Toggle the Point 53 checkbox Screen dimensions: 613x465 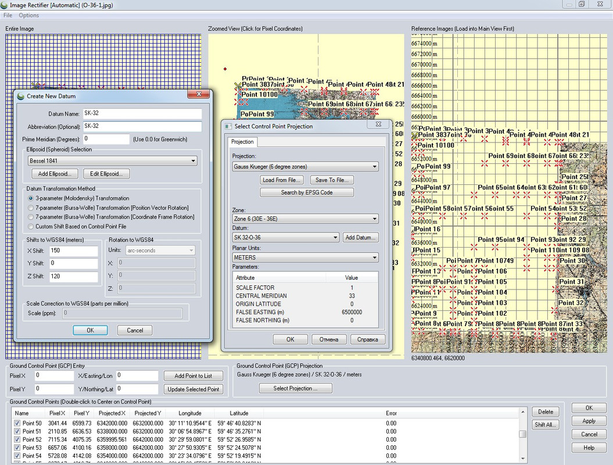(x=17, y=448)
